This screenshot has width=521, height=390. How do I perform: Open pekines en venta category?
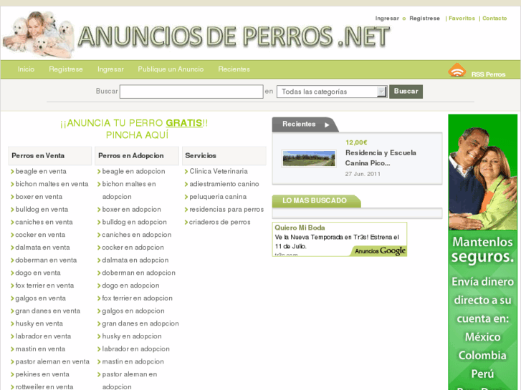pyautogui.click(x=42, y=374)
